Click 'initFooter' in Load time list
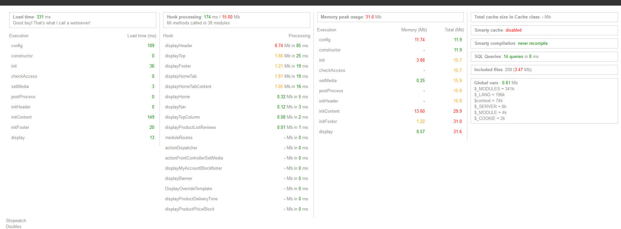Viewport: 621px width, 229px height. (x=20, y=128)
